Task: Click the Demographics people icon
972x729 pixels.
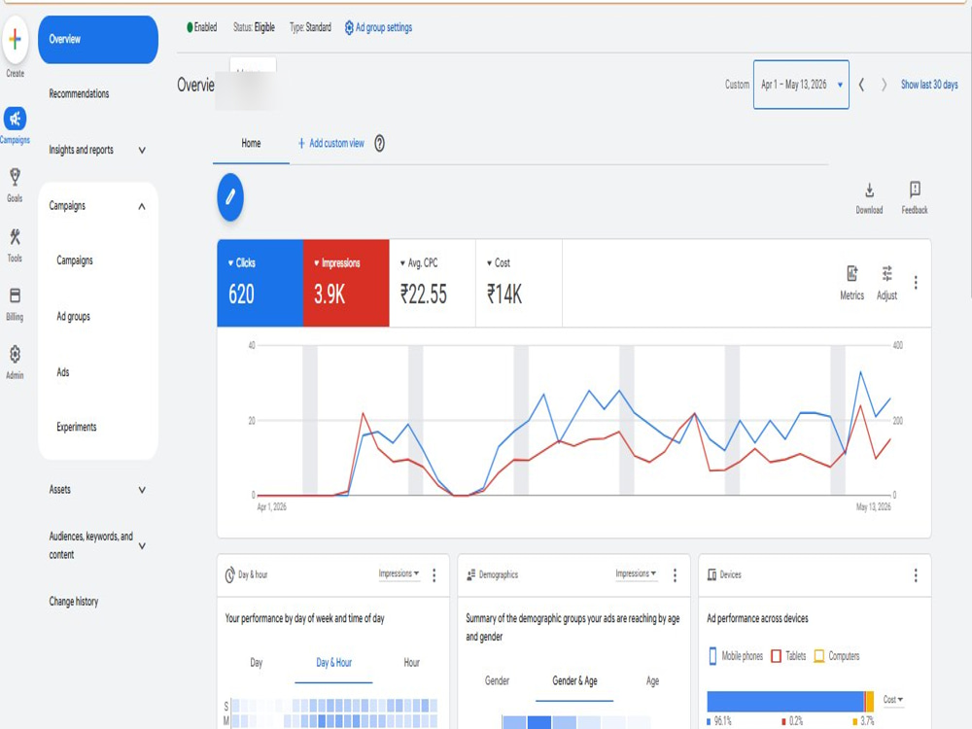Action: point(470,574)
